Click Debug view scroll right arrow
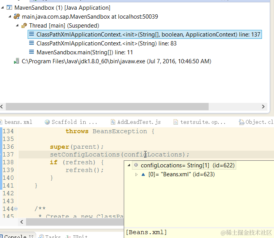The height and width of the screenshot is (238, 274). pyautogui.click(x=263, y=106)
